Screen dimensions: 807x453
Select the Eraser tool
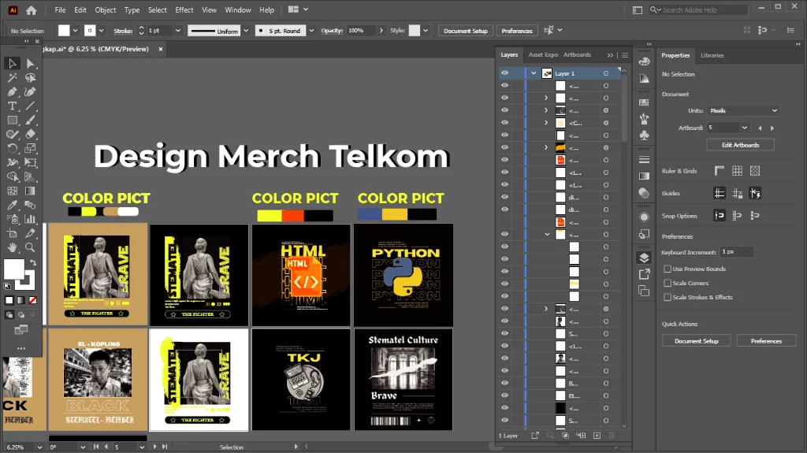[31, 135]
